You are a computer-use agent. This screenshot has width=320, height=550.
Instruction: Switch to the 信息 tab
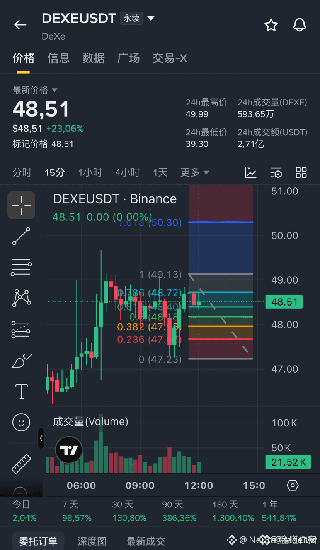tap(58, 58)
